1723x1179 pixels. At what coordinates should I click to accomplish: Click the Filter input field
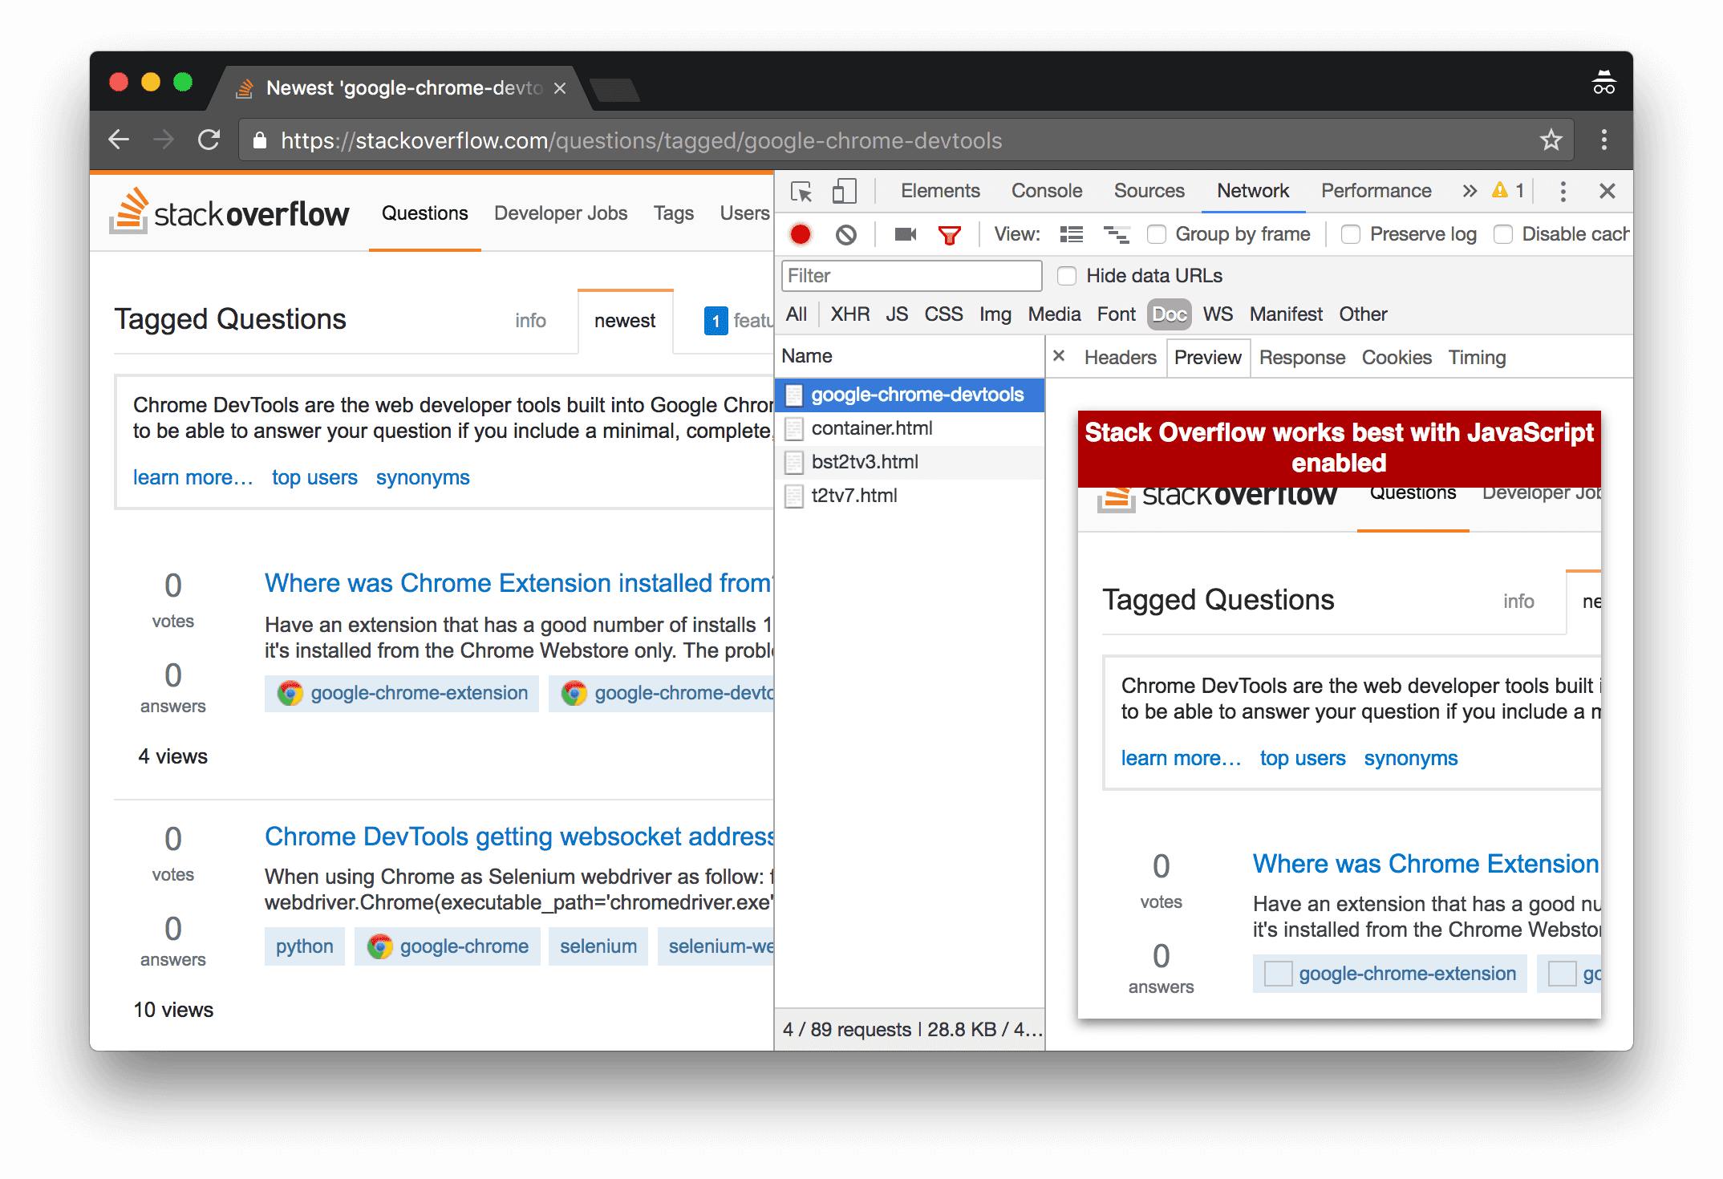(913, 276)
